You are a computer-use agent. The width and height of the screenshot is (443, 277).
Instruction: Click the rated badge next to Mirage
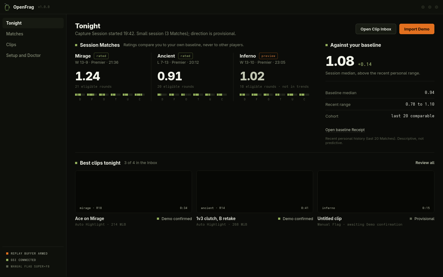[x=101, y=56]
